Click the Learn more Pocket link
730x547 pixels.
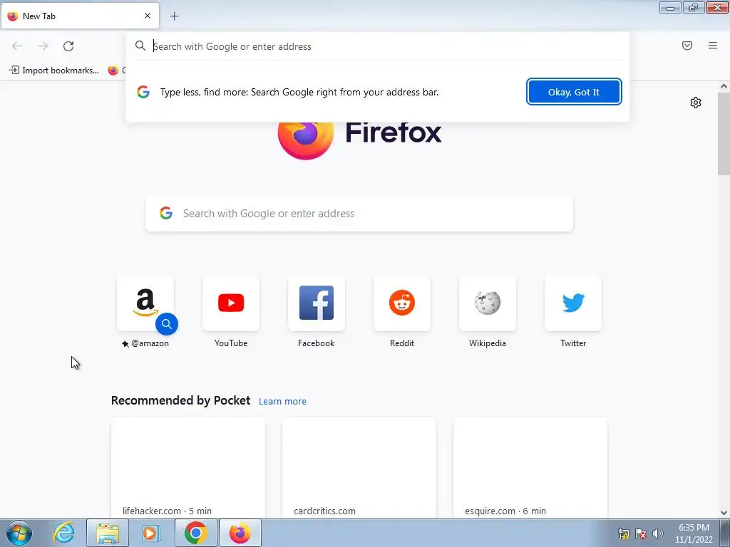click(x=282, y=402)
